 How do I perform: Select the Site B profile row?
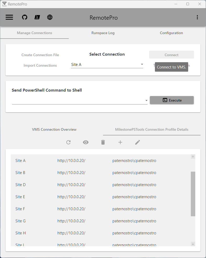click(101, 173)
